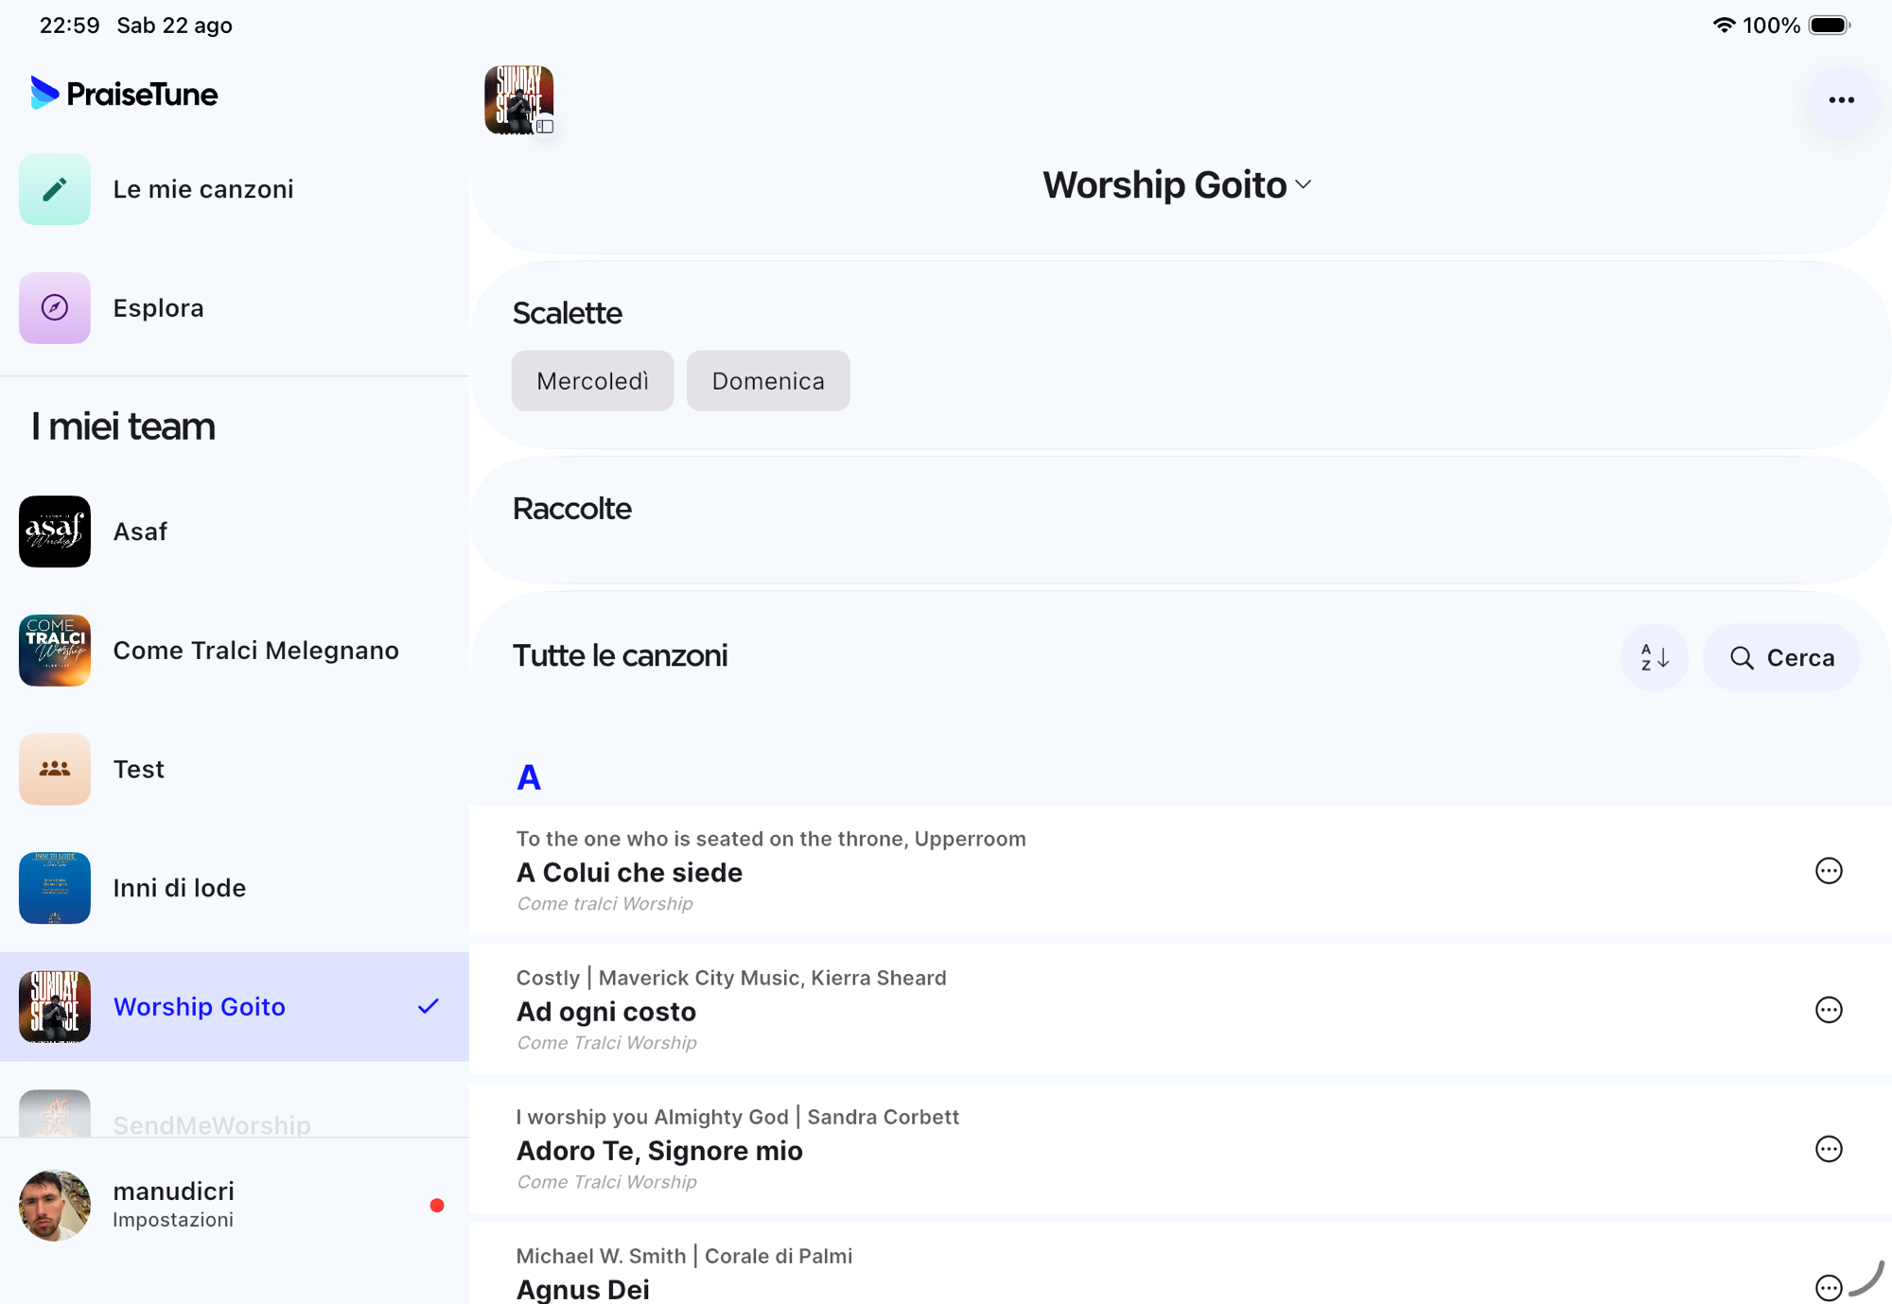
Task: Open the Domenica setlist
Action: pos(768,381)
